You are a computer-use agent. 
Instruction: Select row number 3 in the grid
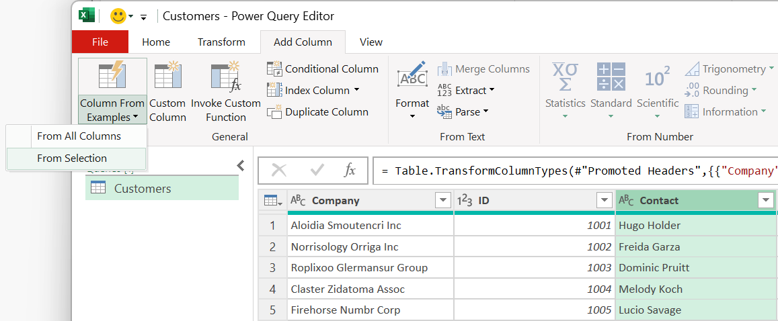(272, 268)
